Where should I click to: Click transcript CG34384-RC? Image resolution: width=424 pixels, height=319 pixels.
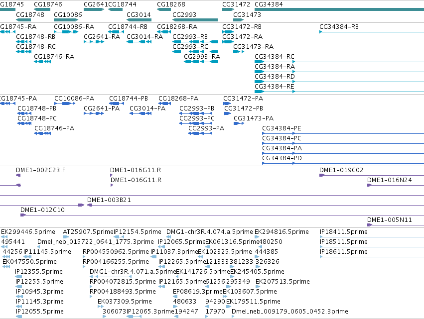339,62
